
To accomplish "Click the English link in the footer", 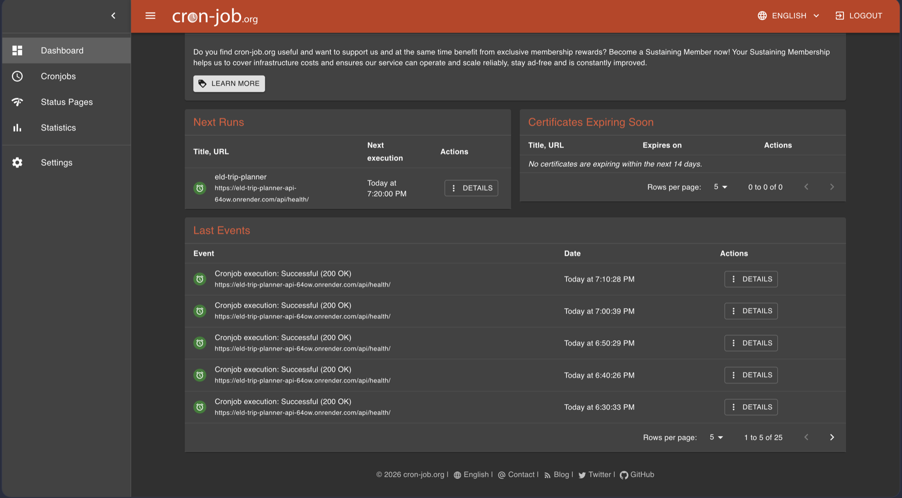I will tap(471, 474).
